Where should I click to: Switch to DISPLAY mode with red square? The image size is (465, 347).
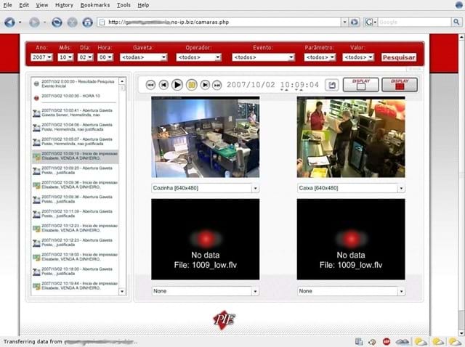pos(400,85)
